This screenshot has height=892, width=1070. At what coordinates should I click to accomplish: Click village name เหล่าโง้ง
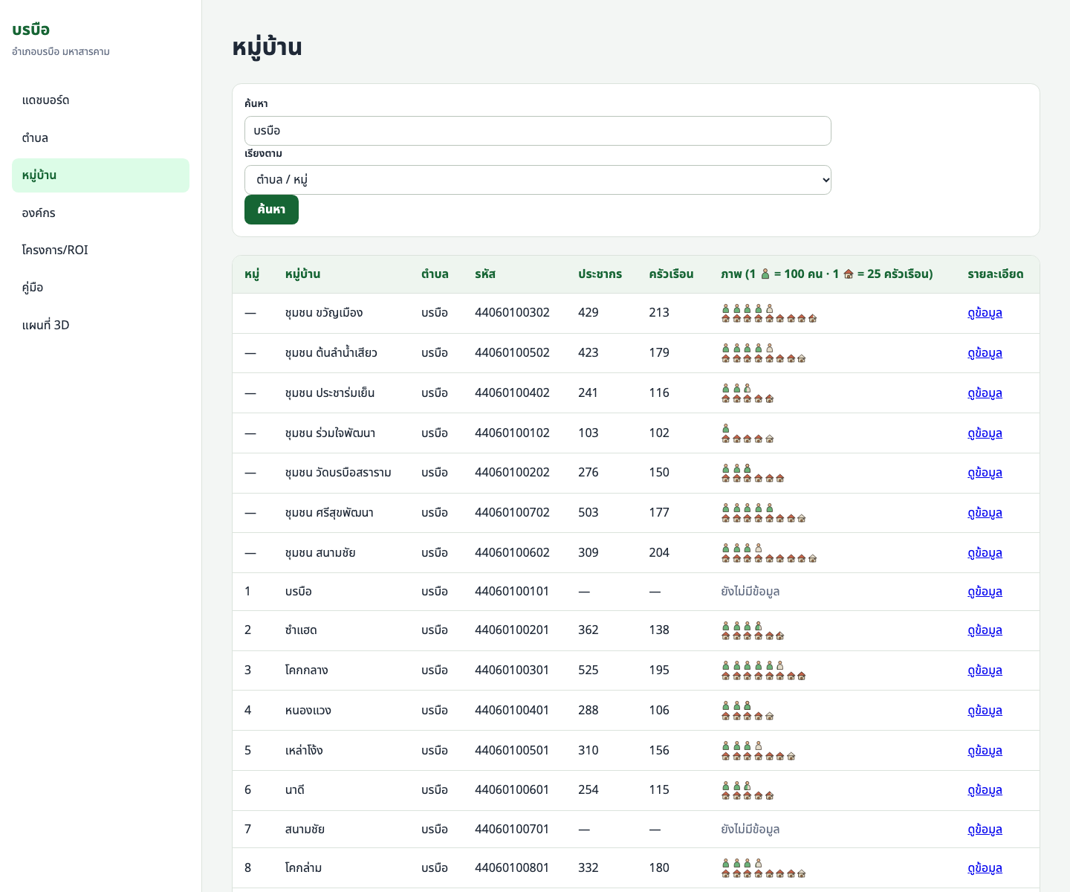(x=304, y=751)
